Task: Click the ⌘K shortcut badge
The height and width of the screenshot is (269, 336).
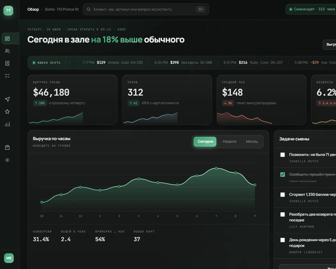Action: tap(201, 9)
